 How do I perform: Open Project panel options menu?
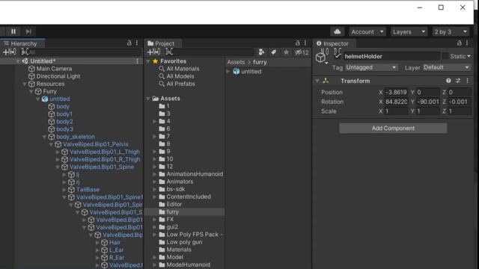coord(305,43)
